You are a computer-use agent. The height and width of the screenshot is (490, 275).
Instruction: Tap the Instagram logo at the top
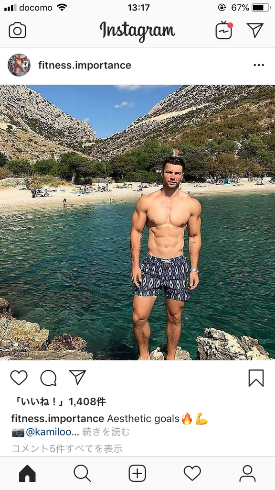pos(137,30)
